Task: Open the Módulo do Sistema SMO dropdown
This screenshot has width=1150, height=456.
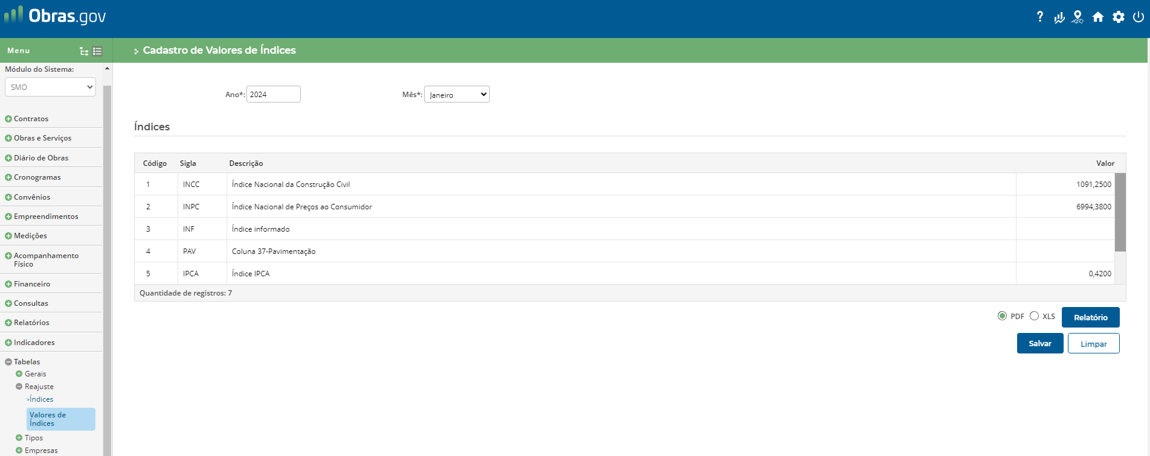Action: click(51, 87)
